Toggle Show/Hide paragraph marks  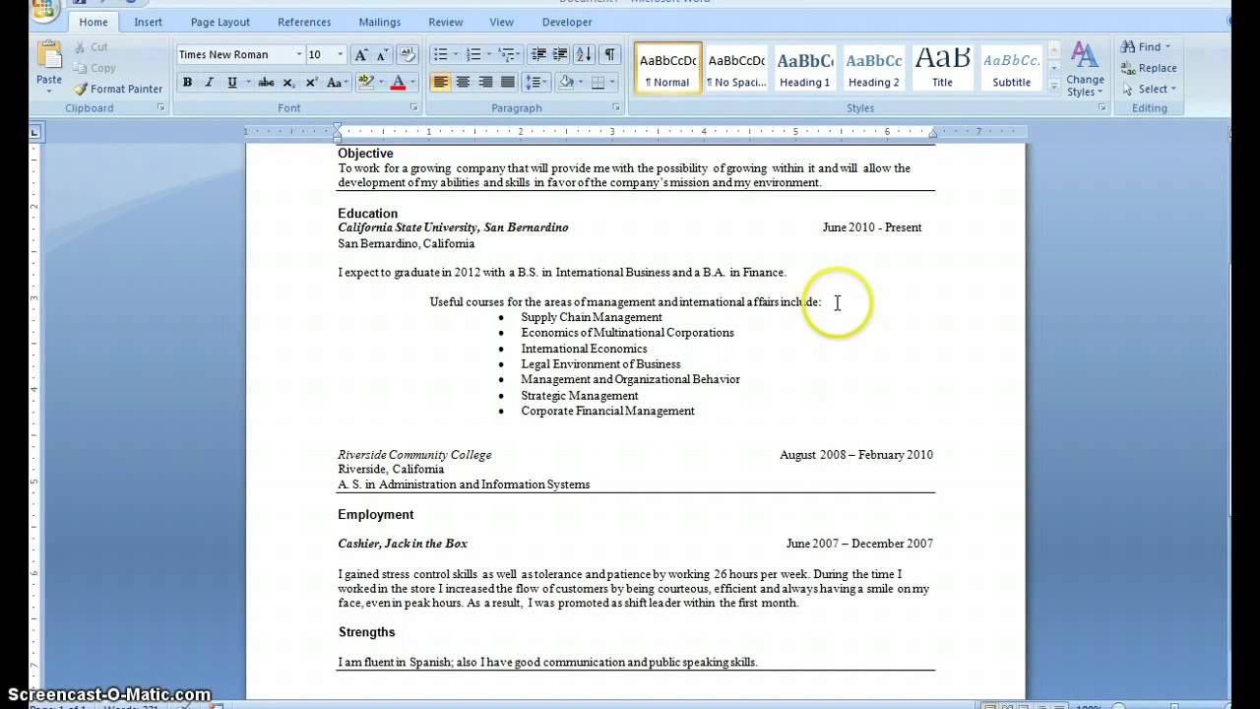pos(610,55)
